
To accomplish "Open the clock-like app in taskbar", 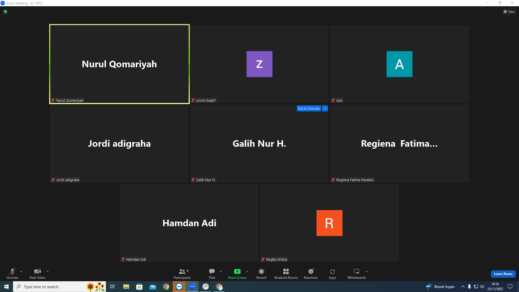I will point(206,287).
